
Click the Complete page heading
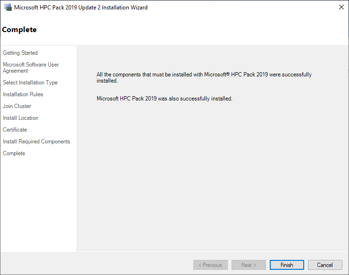point(19,30)
